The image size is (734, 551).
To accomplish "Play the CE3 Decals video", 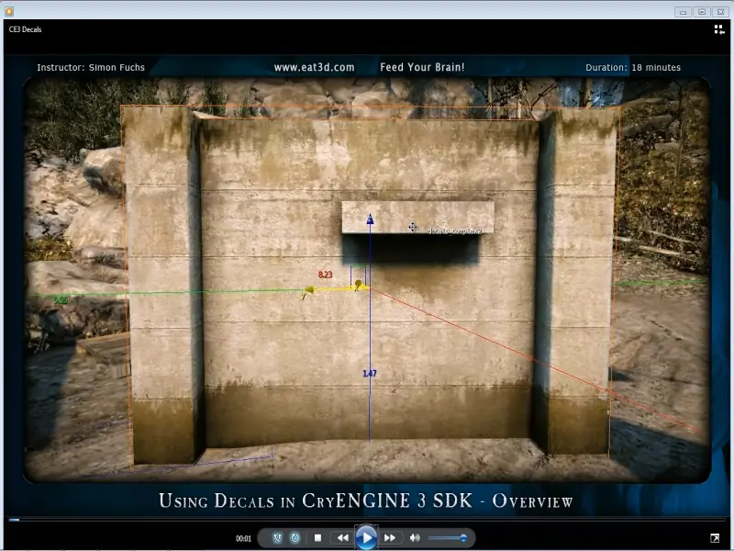I will click(x=366, y=538).
